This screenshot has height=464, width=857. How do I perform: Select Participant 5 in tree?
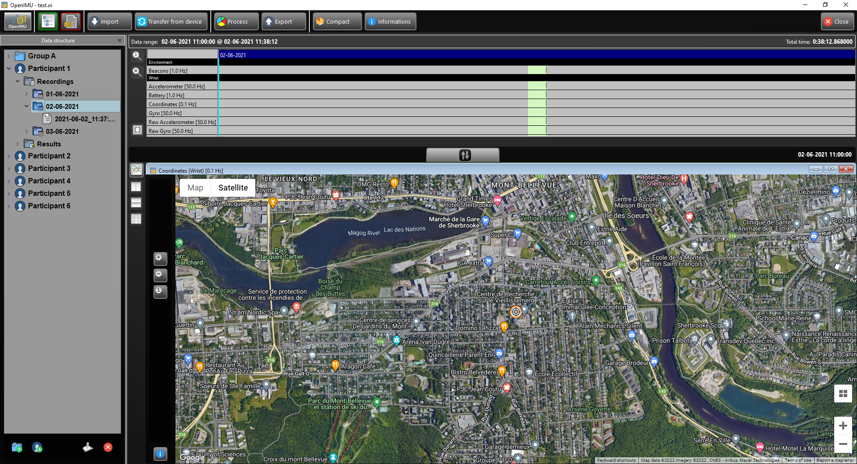click(x=49, y=193)
